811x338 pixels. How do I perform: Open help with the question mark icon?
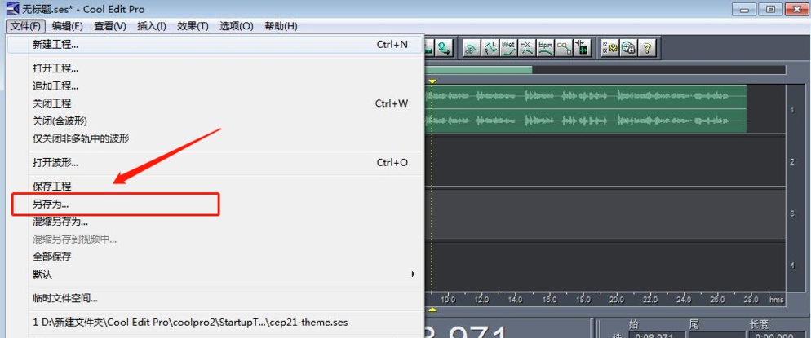(647, 48)
